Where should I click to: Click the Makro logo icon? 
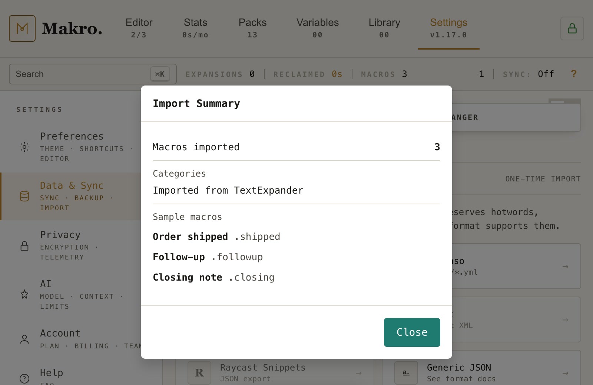pos(22,29)
